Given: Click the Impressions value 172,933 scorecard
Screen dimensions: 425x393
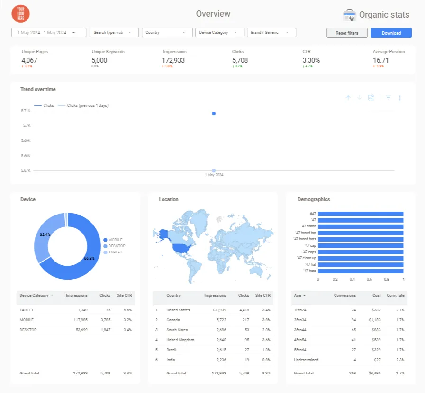Looking at the screenshot, I should 173,60.
